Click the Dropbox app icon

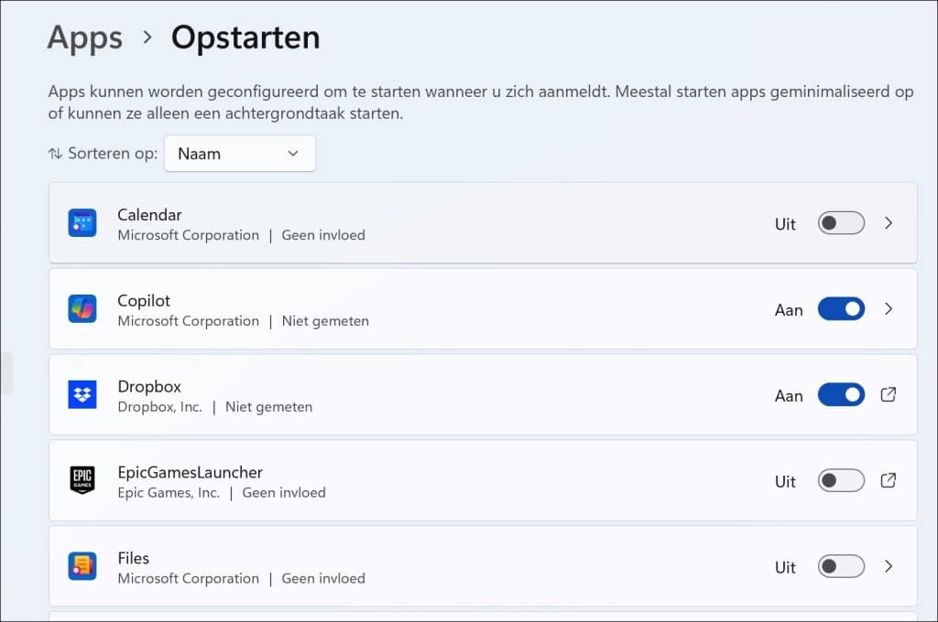click(82, 394)
